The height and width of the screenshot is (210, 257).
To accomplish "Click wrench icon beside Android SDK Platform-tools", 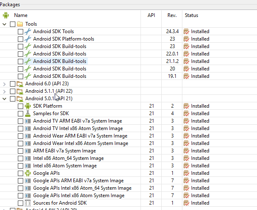I will [x=28, y=39].
